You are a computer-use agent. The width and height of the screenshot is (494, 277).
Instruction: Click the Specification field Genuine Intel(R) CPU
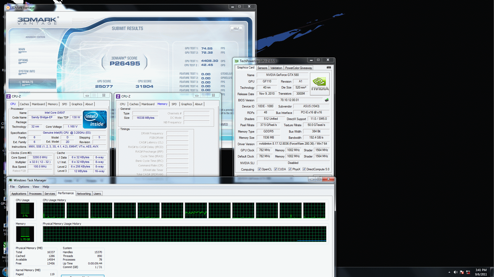tap(67, 133)
